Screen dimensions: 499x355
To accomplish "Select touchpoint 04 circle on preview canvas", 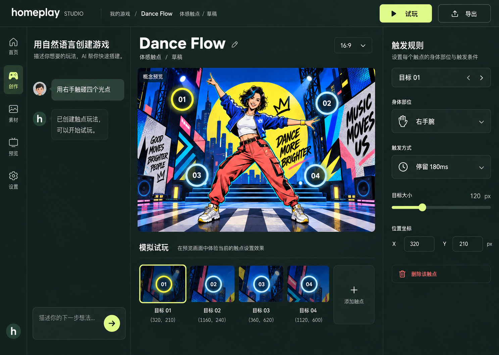I will pos(315,175).
